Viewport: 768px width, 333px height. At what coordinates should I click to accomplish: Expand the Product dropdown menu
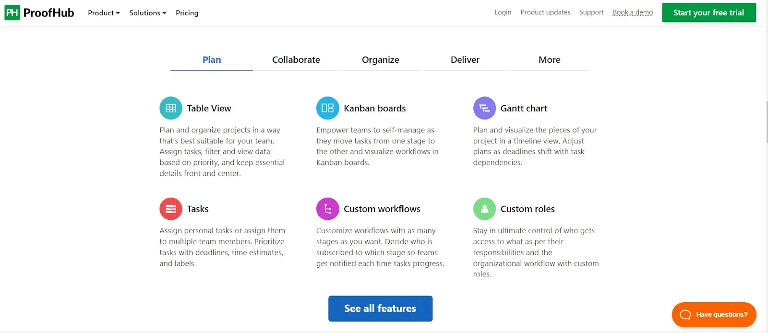[x=103, y=13]
